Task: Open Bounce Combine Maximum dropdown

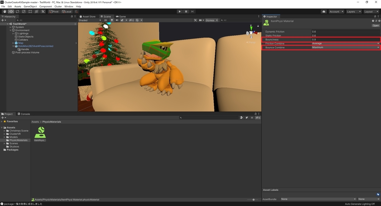Action: pos(345,48)
